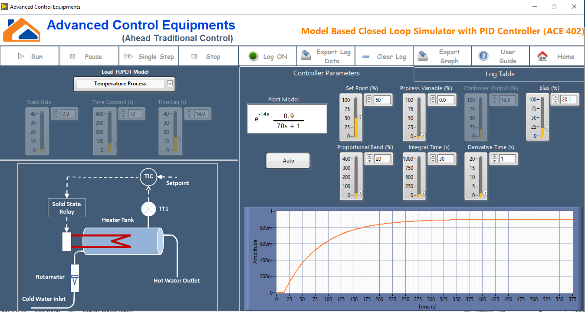Click the Set Point value field
Image resolution: width=585 pixels, height=312 pixels.
click(382, 100)
